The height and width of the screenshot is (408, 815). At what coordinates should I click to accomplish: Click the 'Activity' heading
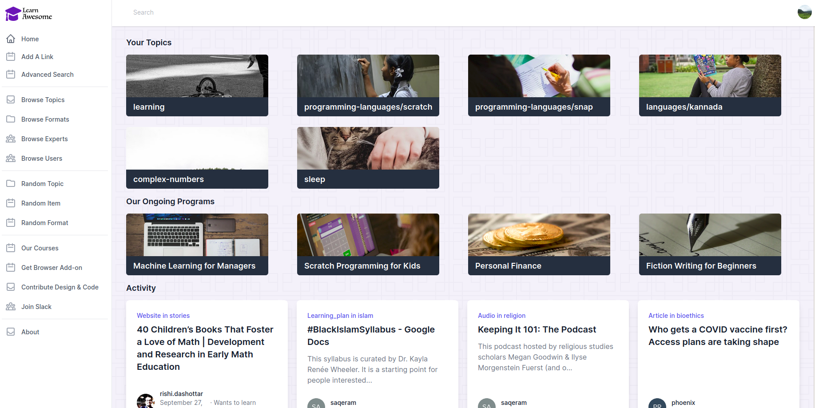141,288
